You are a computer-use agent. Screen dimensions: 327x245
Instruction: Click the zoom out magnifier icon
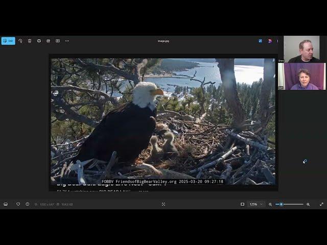[x=270, y=204]
